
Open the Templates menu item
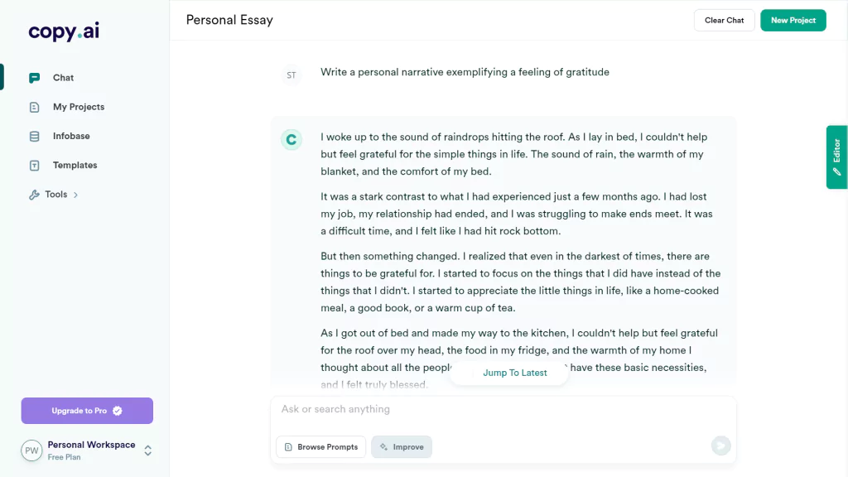click(x=75, y=166)
